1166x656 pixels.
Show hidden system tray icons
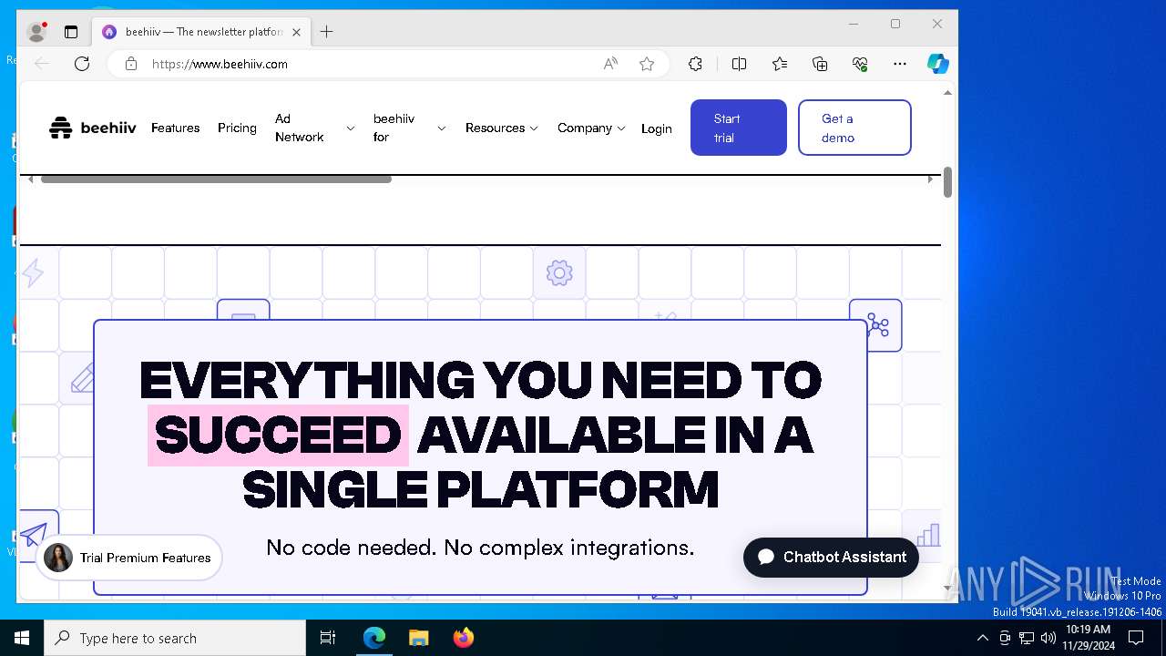tap(982, 638)
